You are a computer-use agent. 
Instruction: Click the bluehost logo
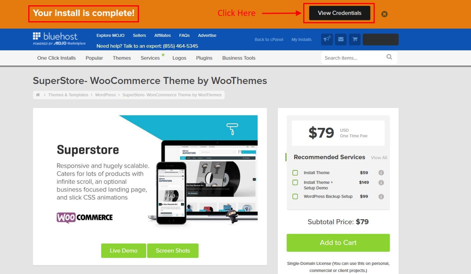click(59, 39)
